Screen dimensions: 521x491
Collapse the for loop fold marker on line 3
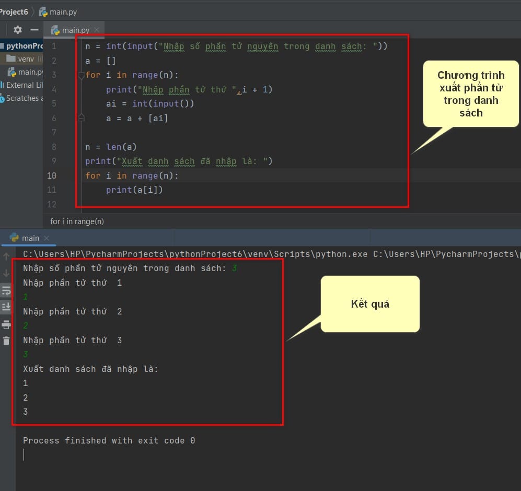pos(82,75)
